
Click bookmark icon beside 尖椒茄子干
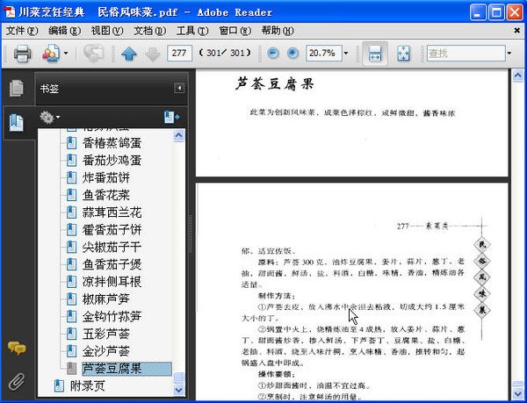pos(71,248)
